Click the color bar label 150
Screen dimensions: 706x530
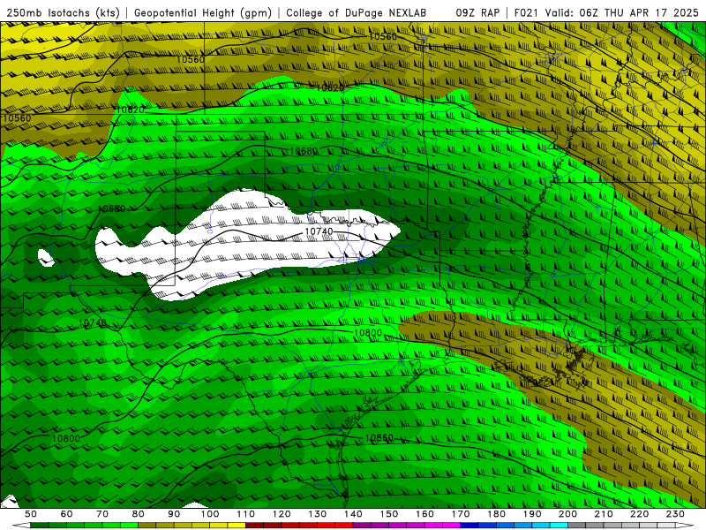pos(389,514)
